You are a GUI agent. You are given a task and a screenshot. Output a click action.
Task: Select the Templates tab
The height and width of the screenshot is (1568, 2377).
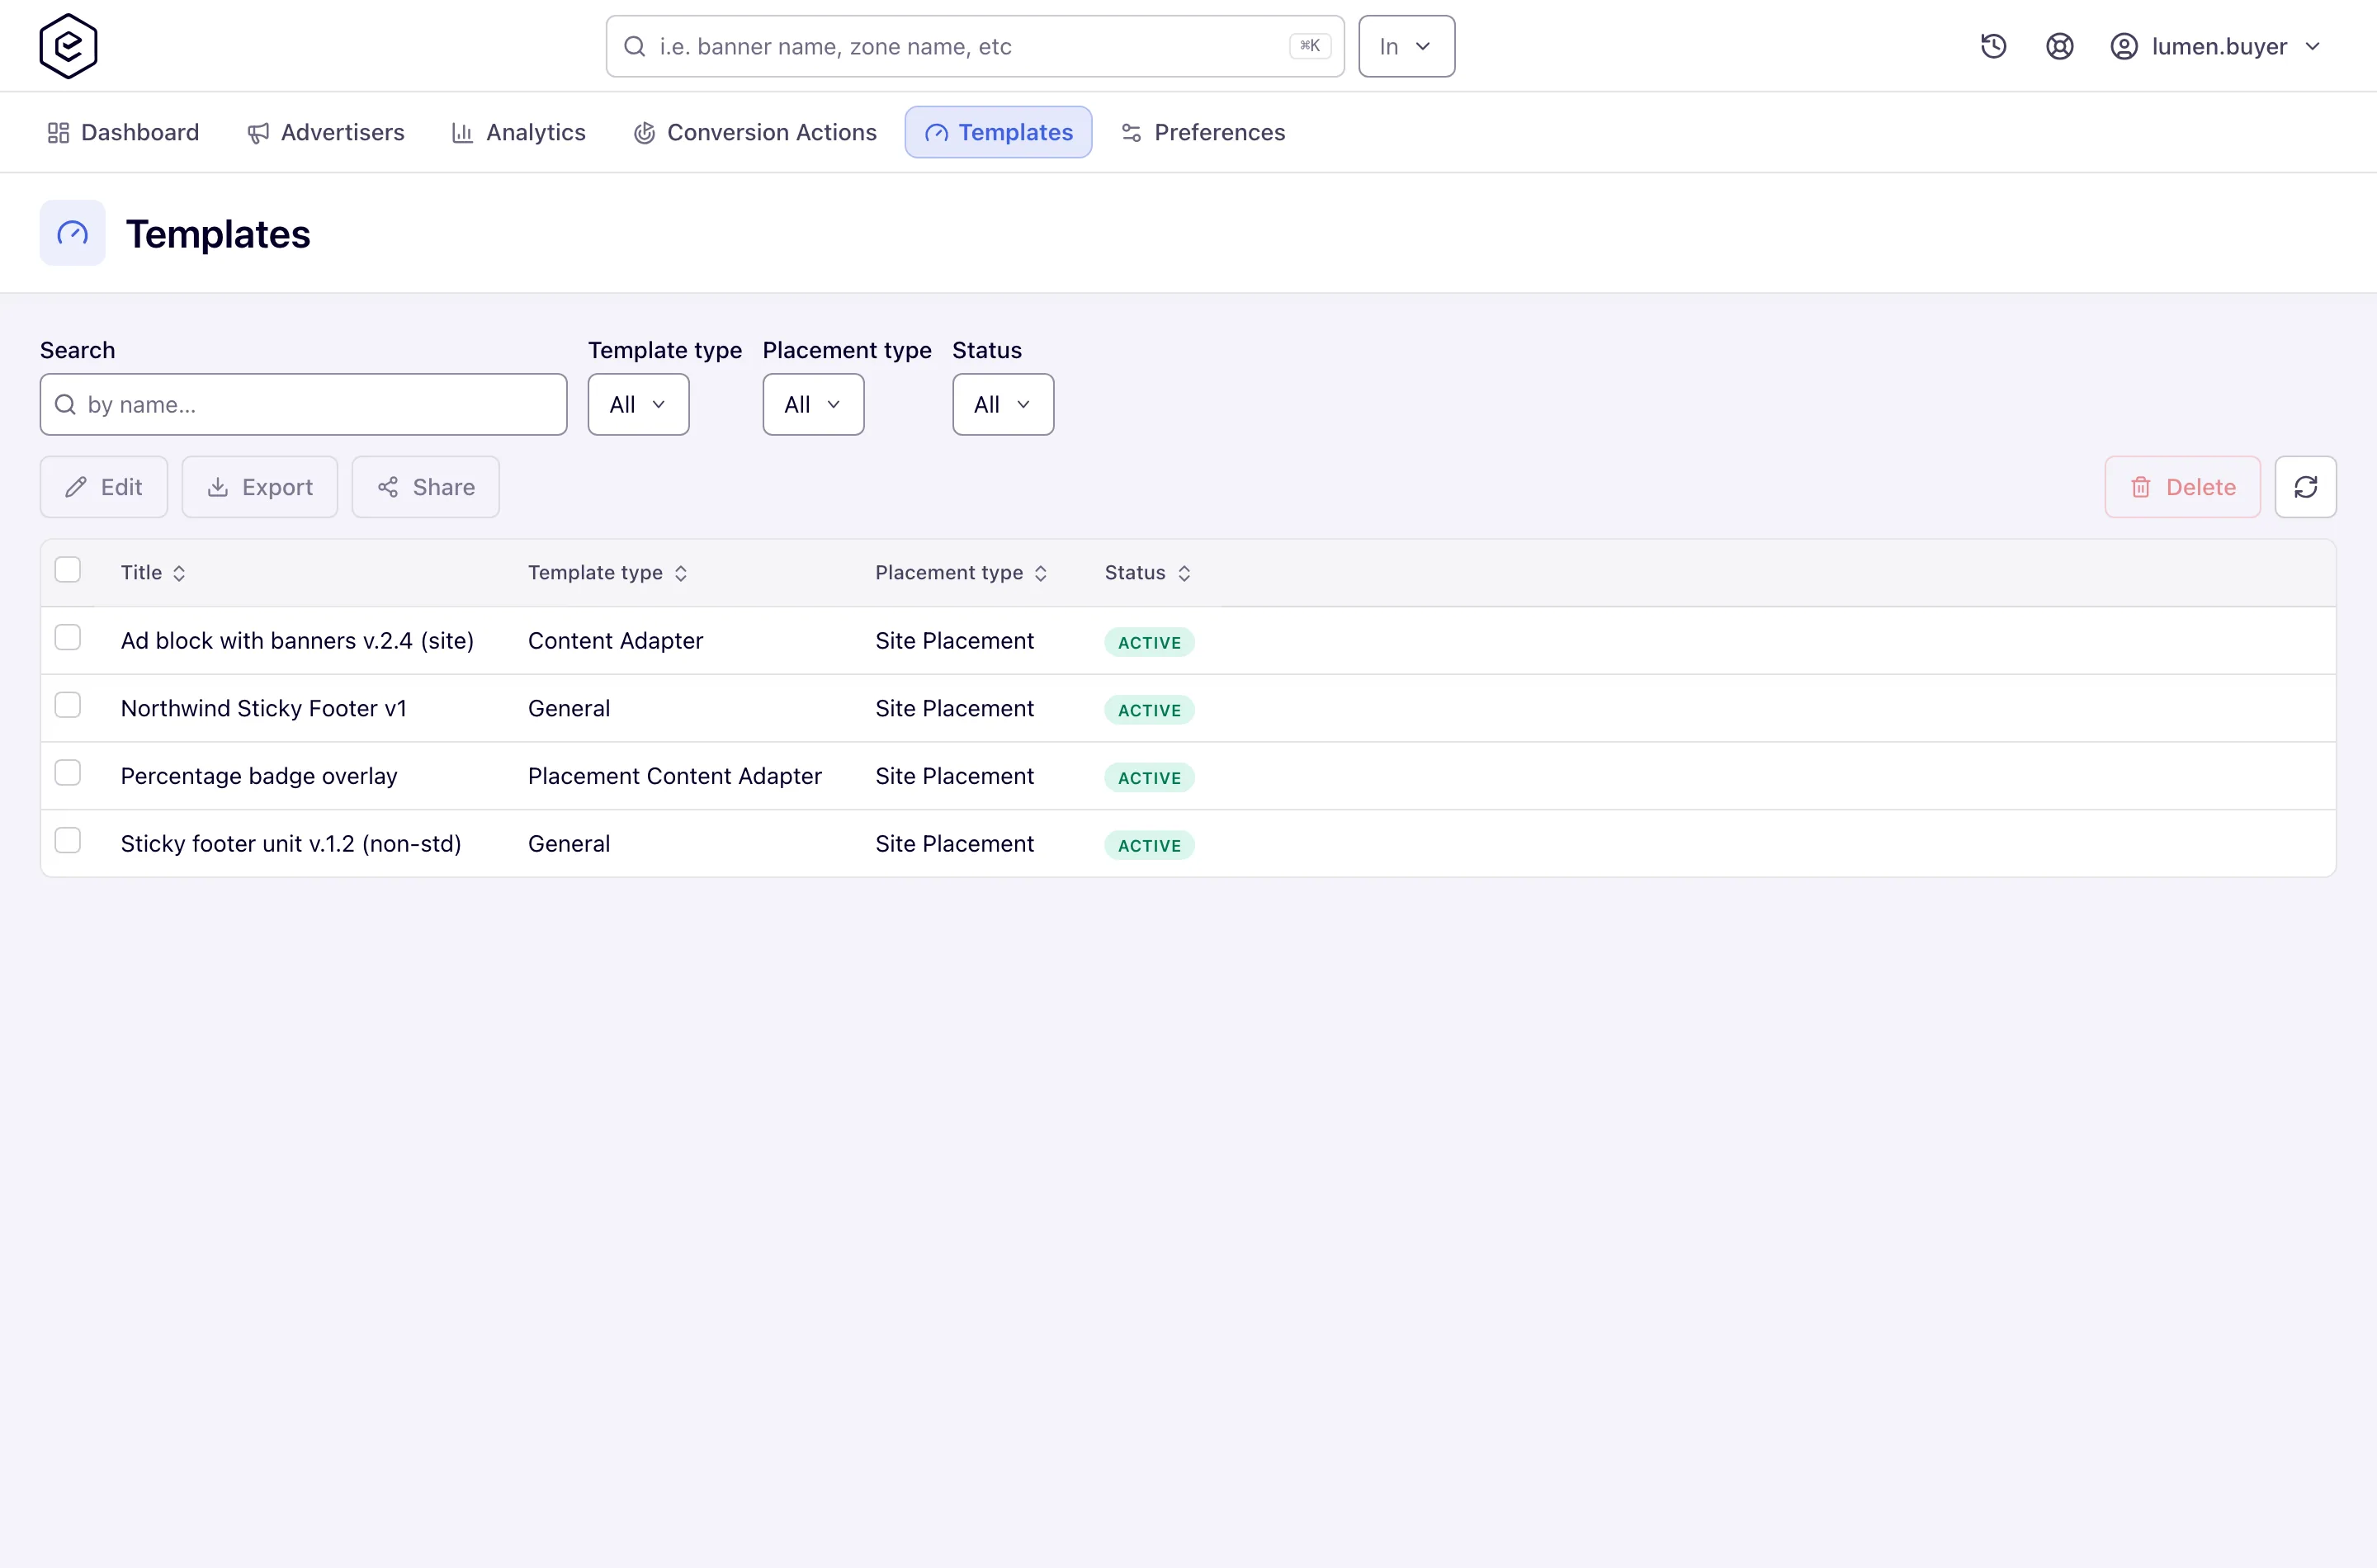(998, 132)
